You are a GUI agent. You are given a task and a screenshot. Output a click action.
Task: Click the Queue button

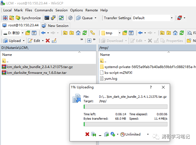pyautogui.click(x=85, y=18)
